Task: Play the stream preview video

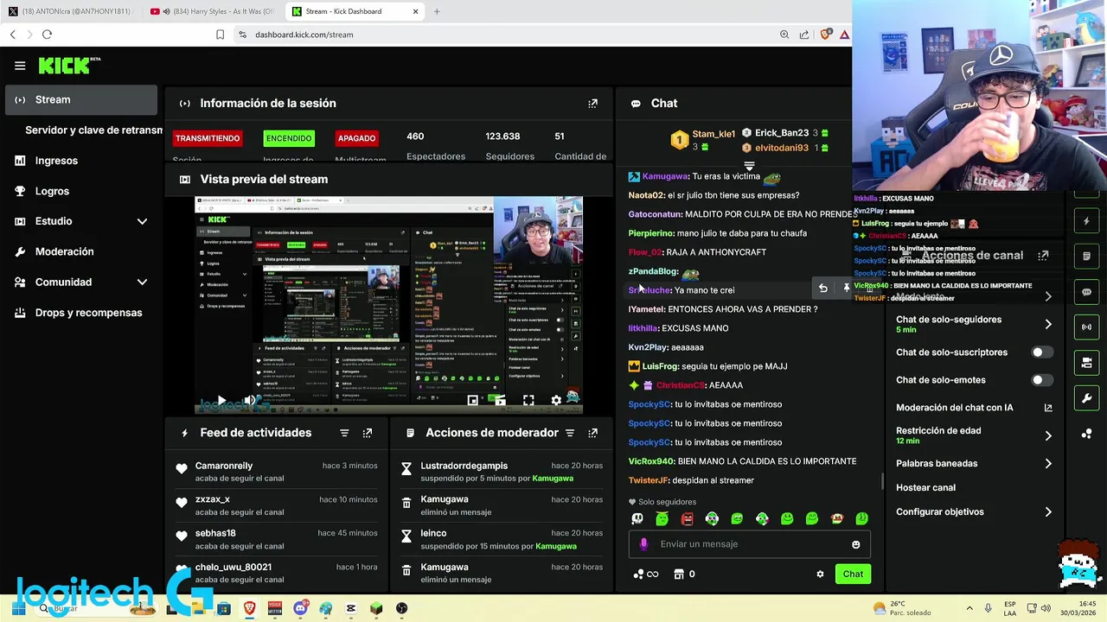Action: tap(221, 401)
